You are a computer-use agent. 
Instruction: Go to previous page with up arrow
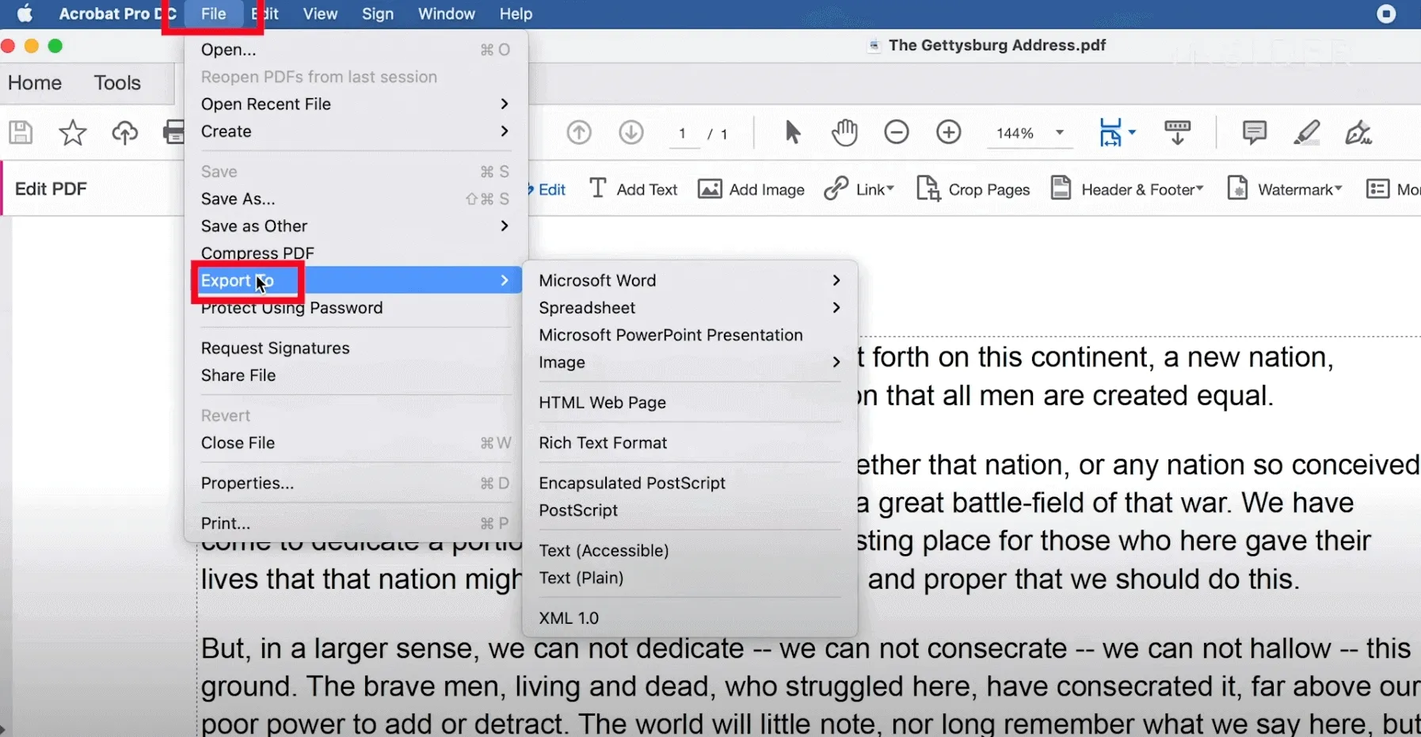point(579,132)
